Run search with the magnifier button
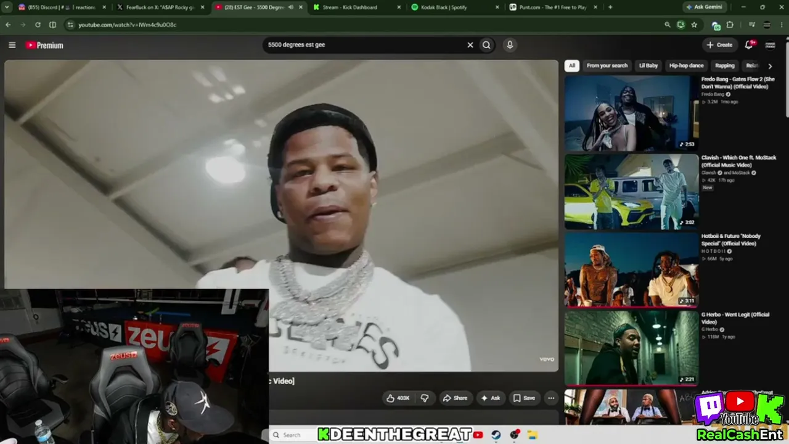This screenshot has height=444, width=789. 486,45
